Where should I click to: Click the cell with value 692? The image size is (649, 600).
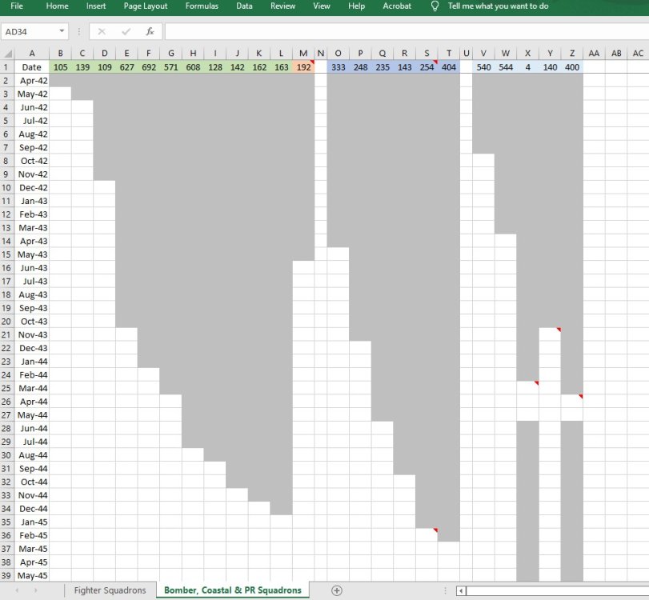click(x=149, y=67)
